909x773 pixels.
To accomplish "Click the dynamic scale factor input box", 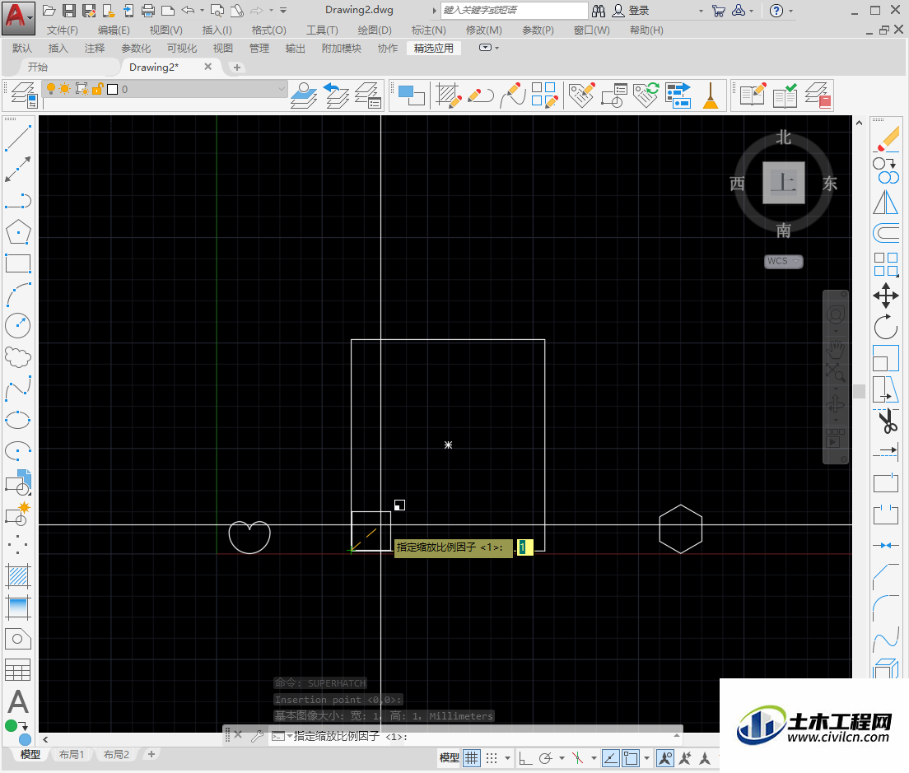I will coord(525,547).
